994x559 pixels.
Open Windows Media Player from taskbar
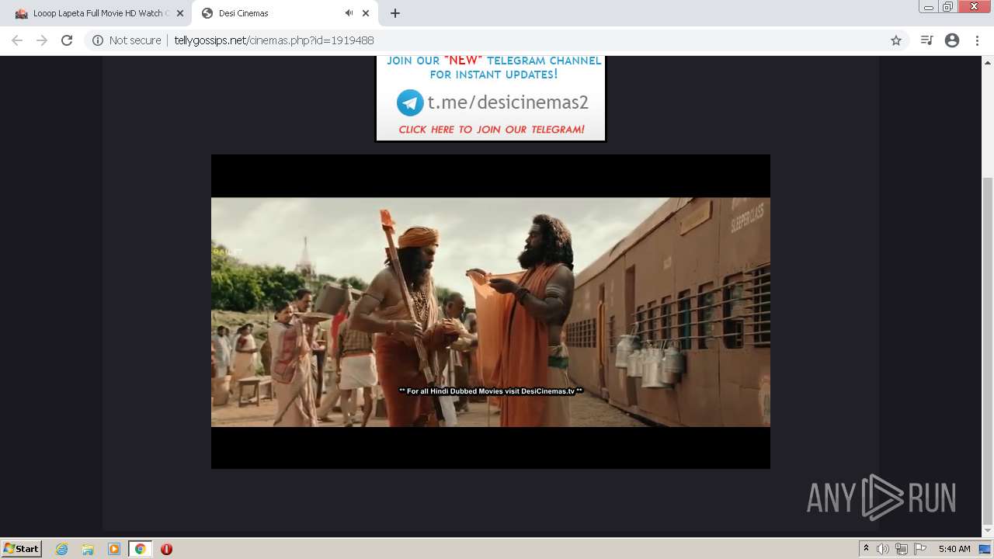point(114,549)
